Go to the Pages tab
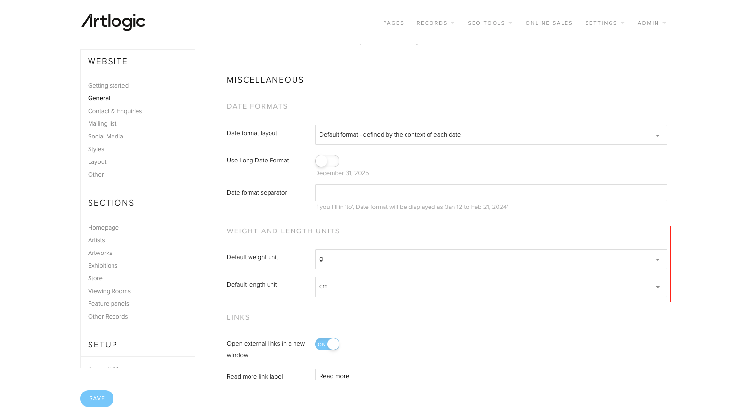Viewport: 746px width, 415px height. (393, 23)
